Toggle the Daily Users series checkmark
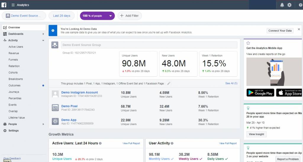This screenshot has width=303, height=162. point(226,159)
